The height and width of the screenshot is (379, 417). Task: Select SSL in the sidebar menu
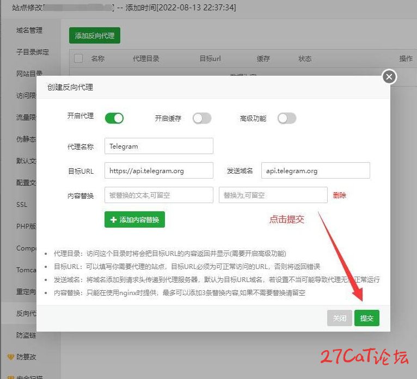[22, 205]
